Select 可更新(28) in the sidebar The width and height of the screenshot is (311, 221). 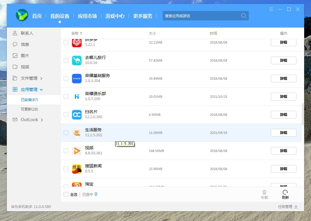[x=29, y=109]
